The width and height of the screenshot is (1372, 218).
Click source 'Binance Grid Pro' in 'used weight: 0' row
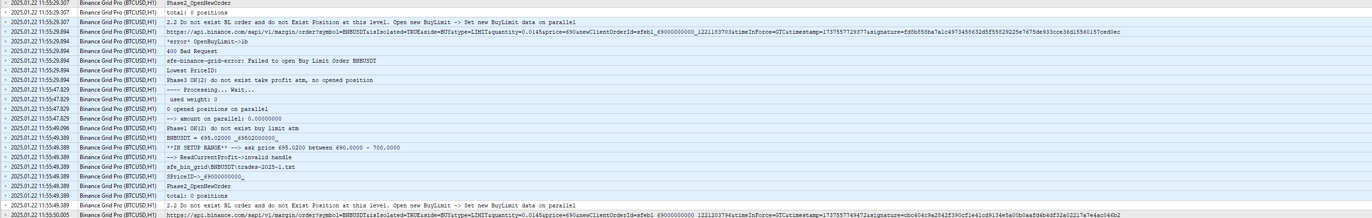118,99
